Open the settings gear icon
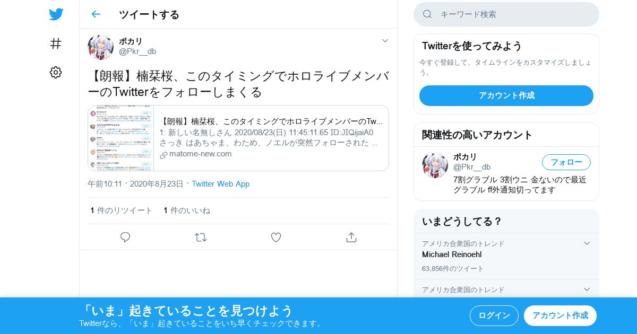The width and height of the screenshot is (637, 334). [56, 73]
